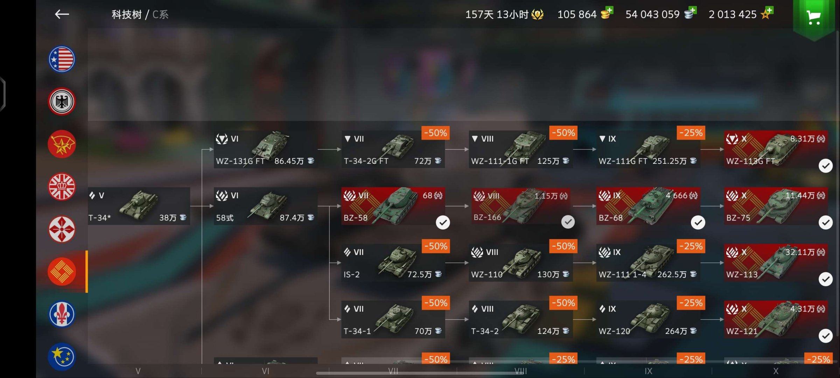Select the France fleur-de-lis nation icon

(62, 314)
